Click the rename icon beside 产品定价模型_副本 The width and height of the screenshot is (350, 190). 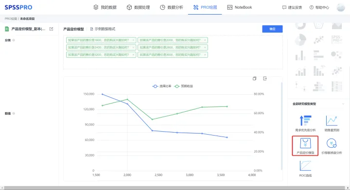pos(52,29)
